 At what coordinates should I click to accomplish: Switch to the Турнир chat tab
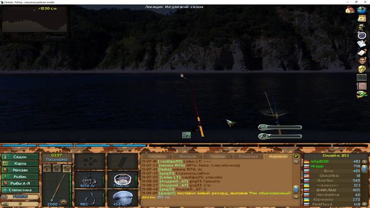[217, 157]
